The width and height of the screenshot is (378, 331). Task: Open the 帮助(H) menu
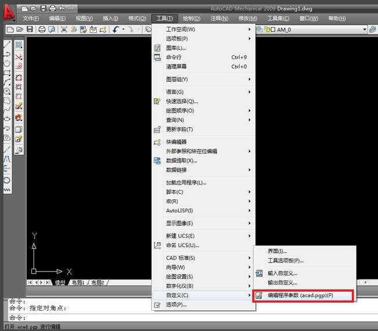(x=337, y=19)
